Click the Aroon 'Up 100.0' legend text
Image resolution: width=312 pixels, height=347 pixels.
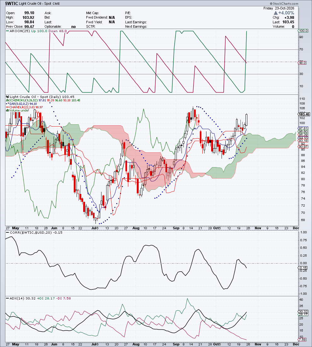click(x=39, y=31)
